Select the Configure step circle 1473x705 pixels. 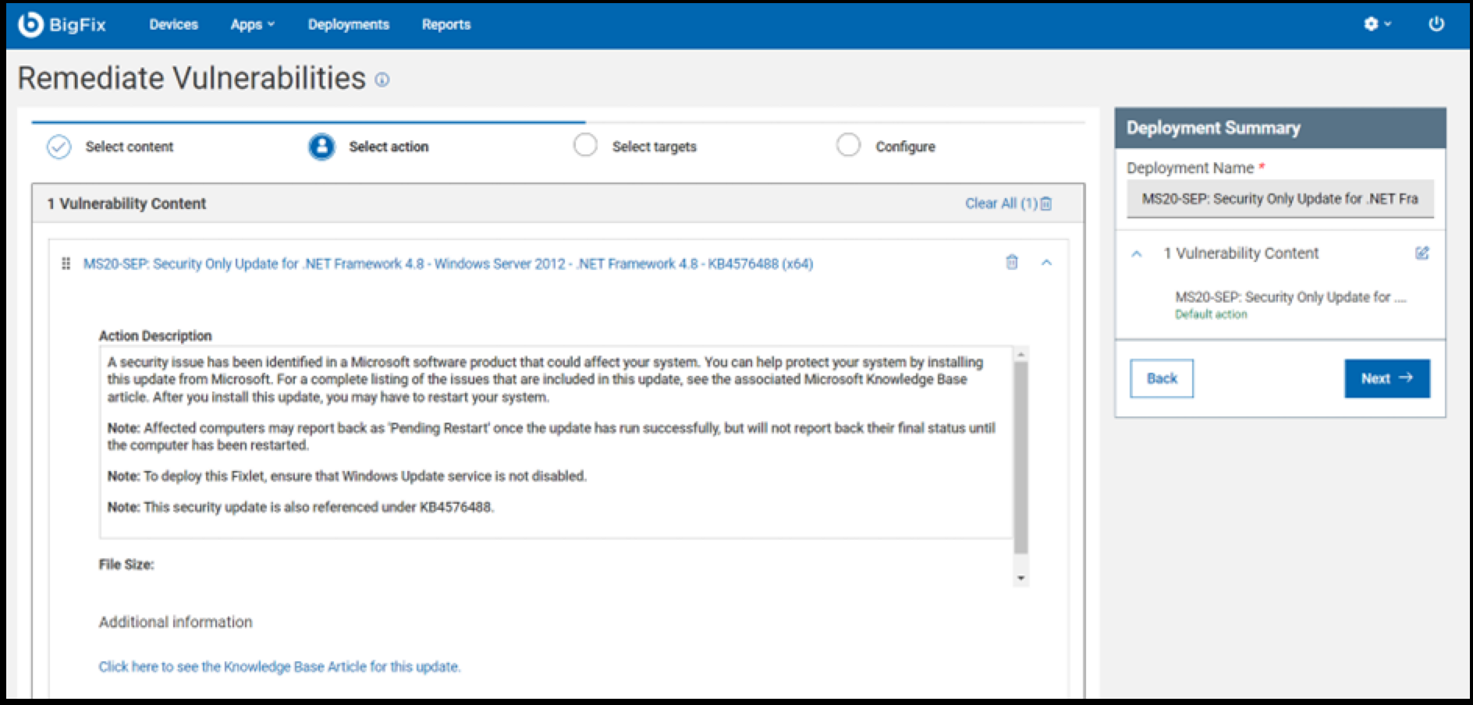tap(848, 145)
